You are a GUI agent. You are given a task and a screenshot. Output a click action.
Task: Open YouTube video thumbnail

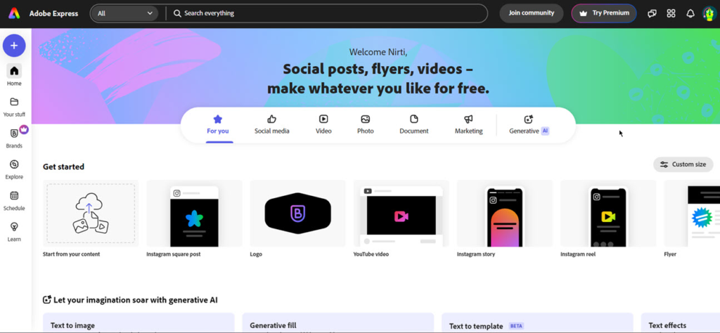pos(401,214)
